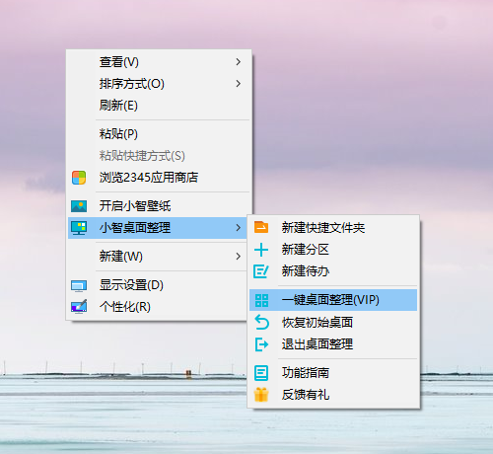The image size is (493, 454).
Task: Click the grid icon for 一键桌面整理
Action: coord(261,300)
